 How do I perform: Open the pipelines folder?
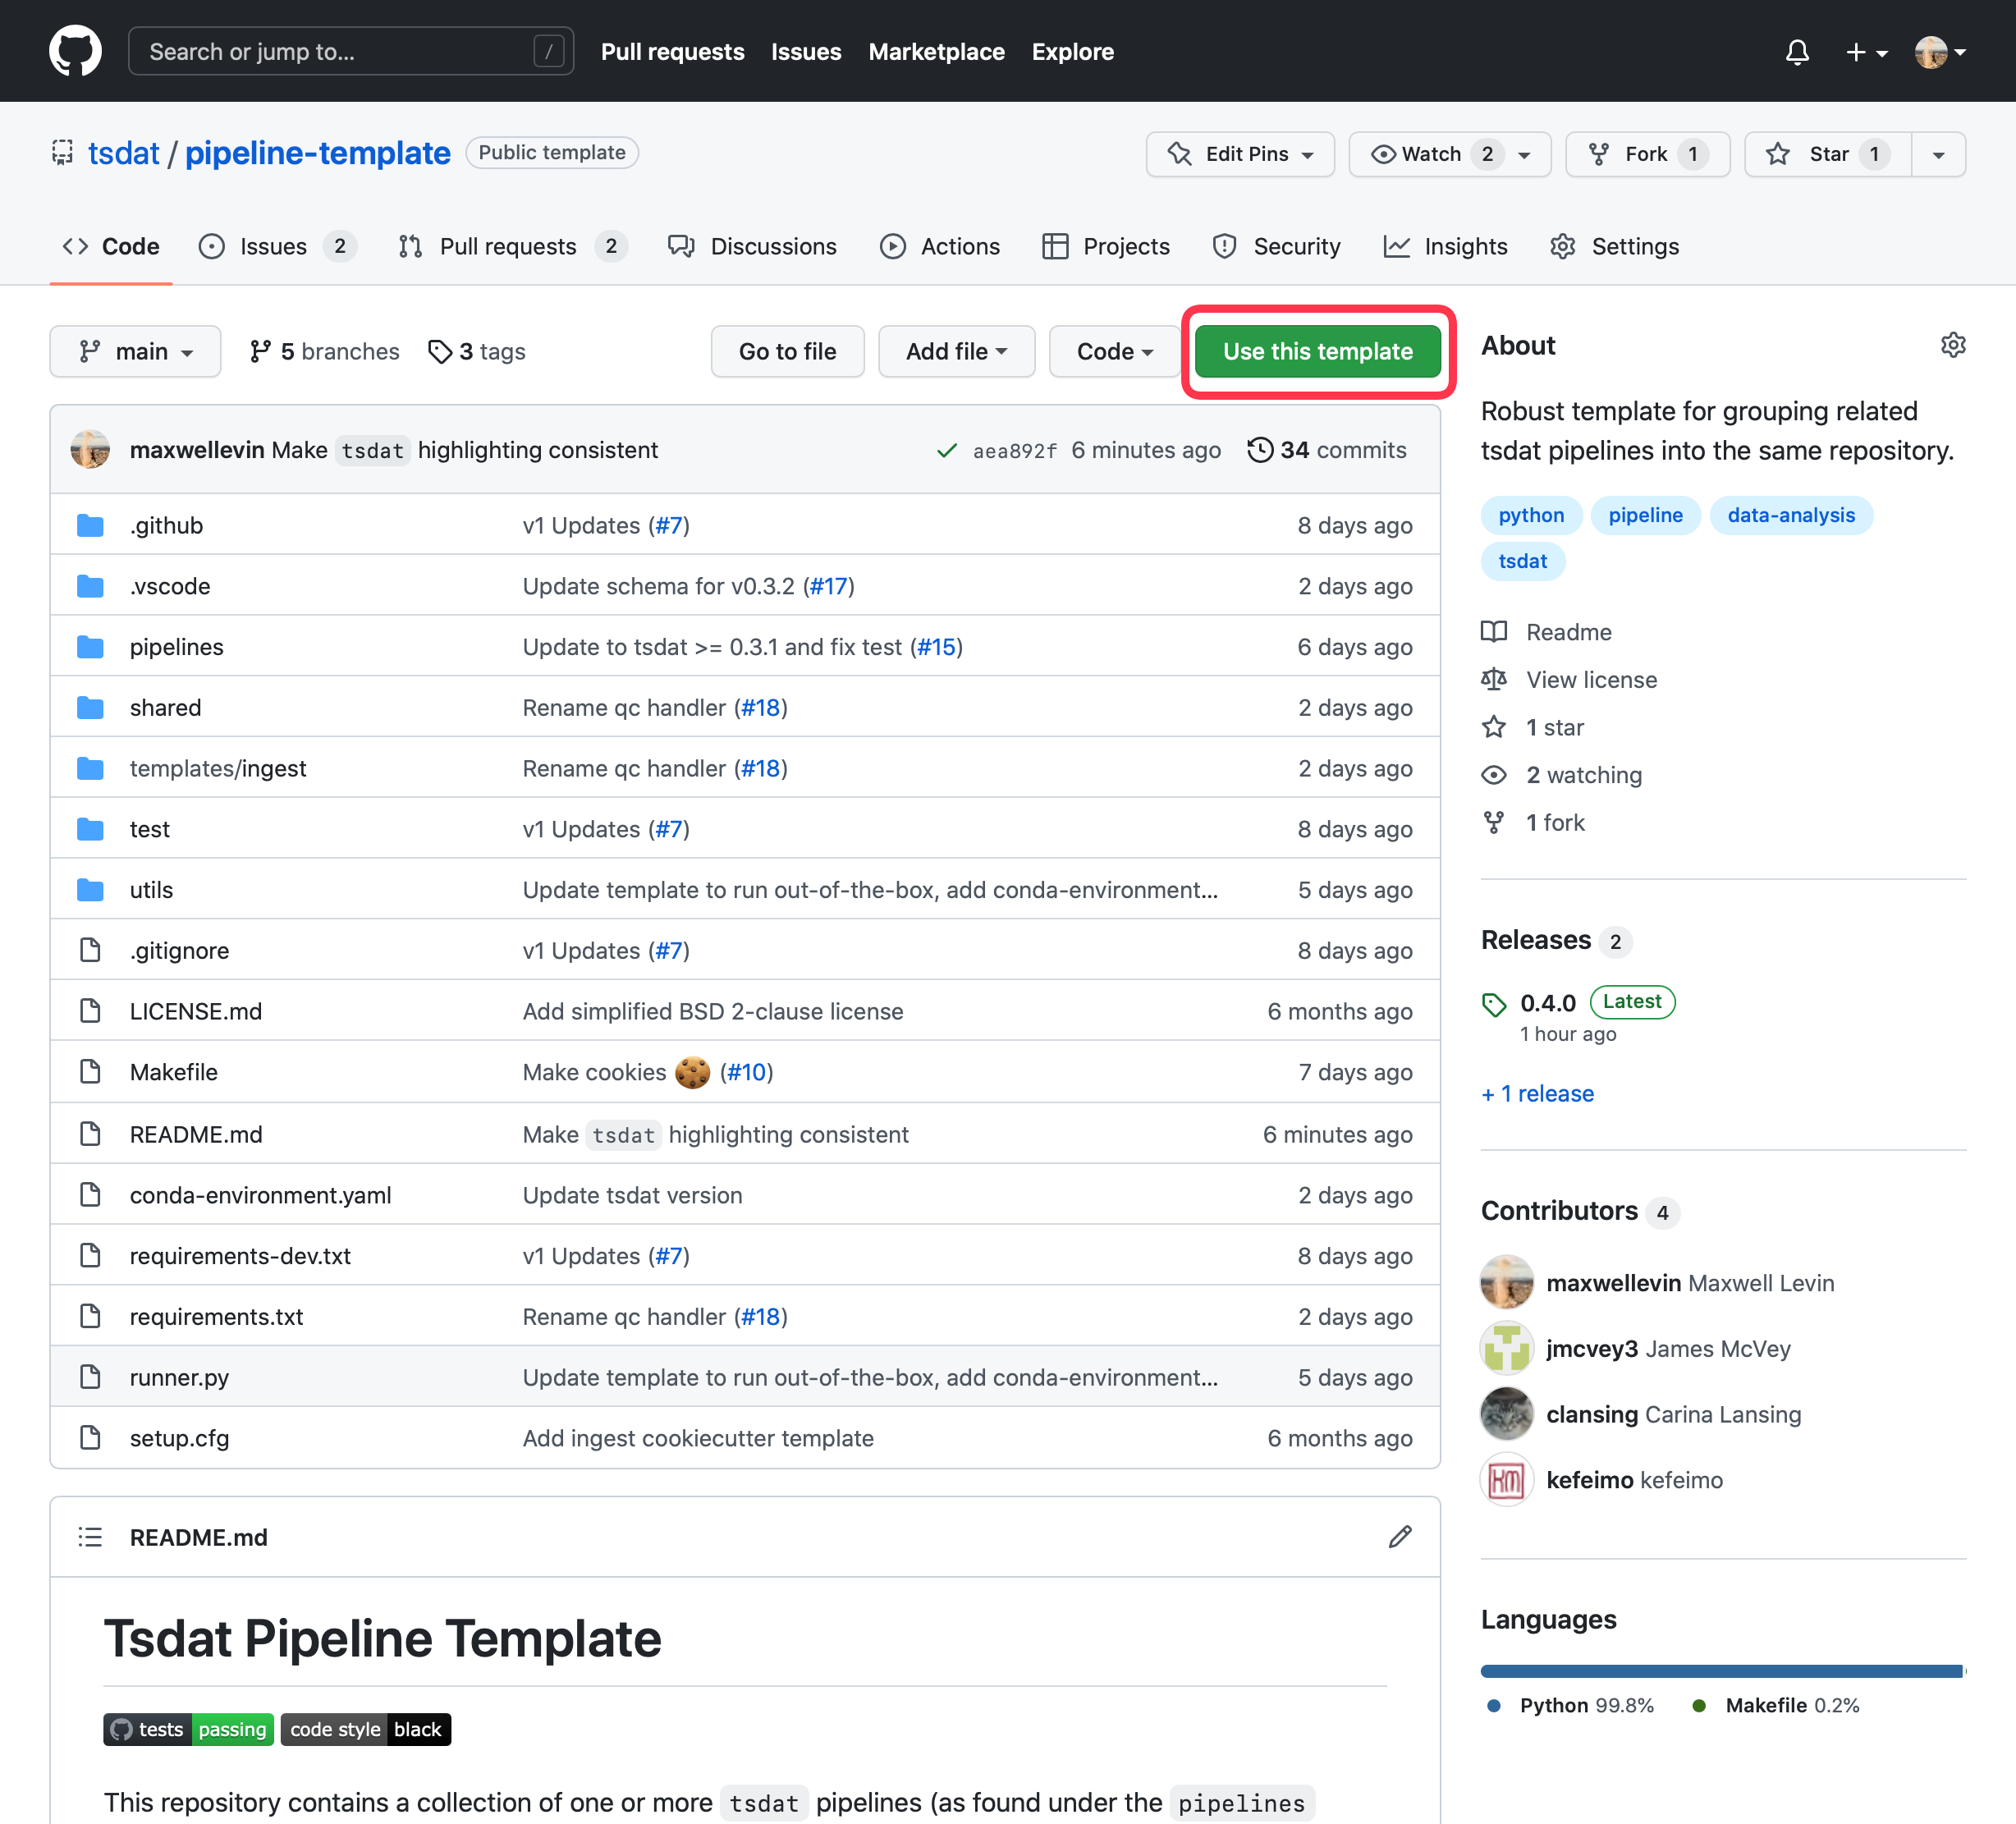coord(177,647)
